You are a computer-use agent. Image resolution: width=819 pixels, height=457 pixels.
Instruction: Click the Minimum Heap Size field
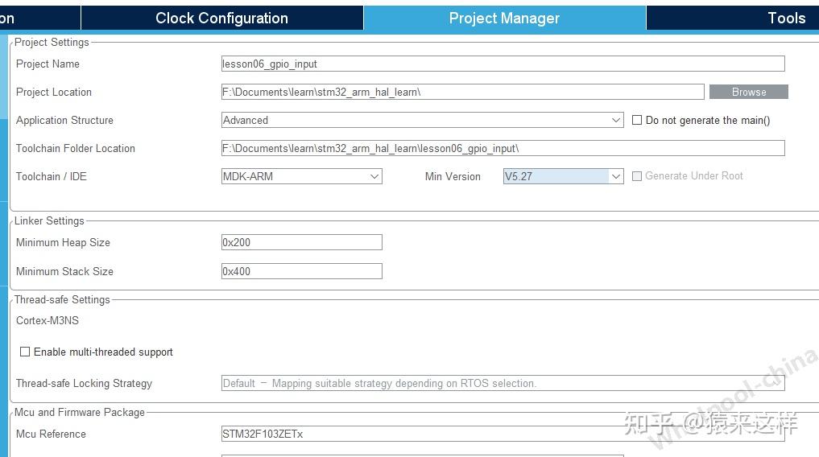[x=301, y=242]
